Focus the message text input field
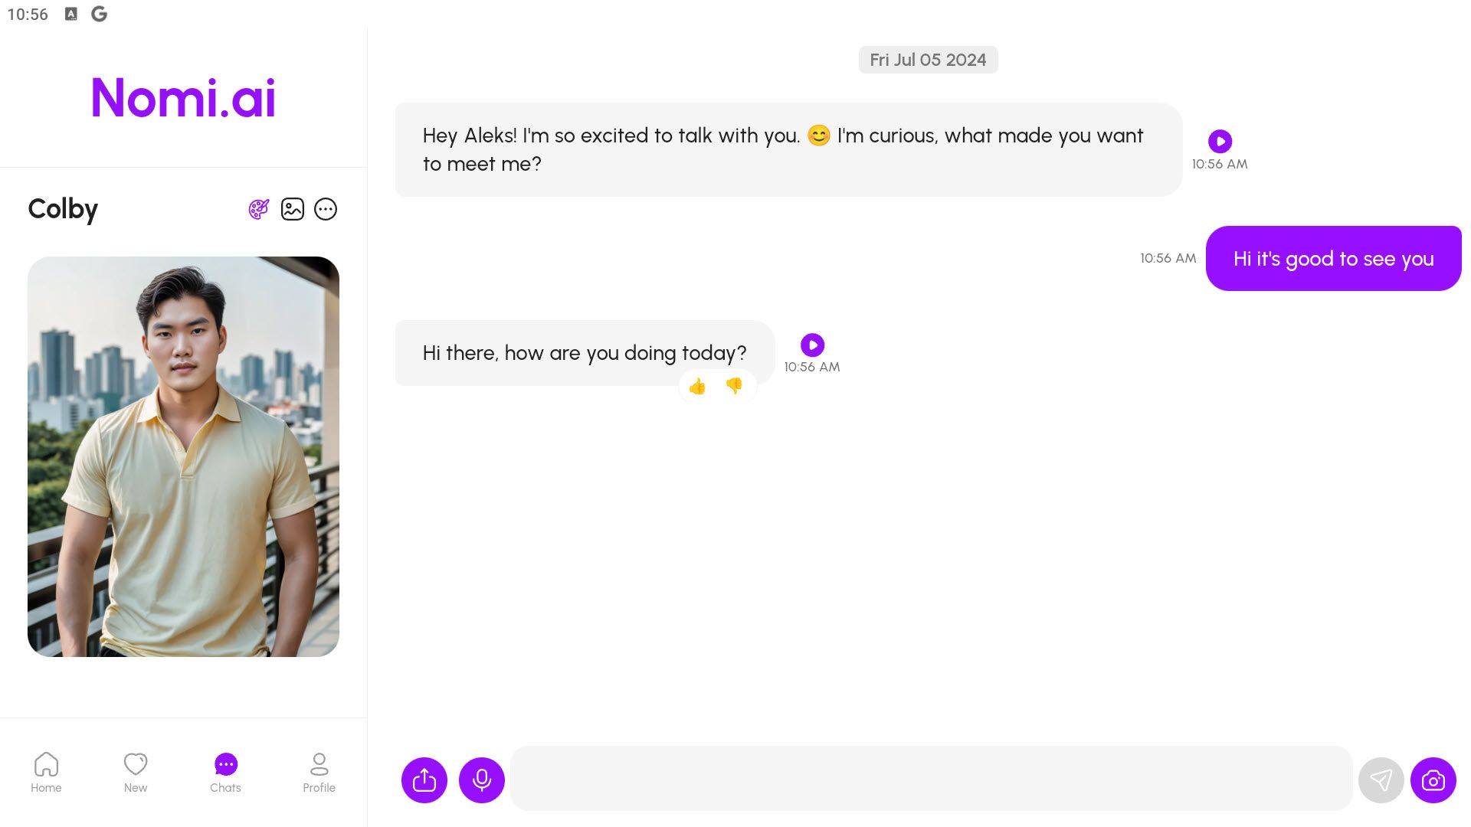 (x=931, y=779)
